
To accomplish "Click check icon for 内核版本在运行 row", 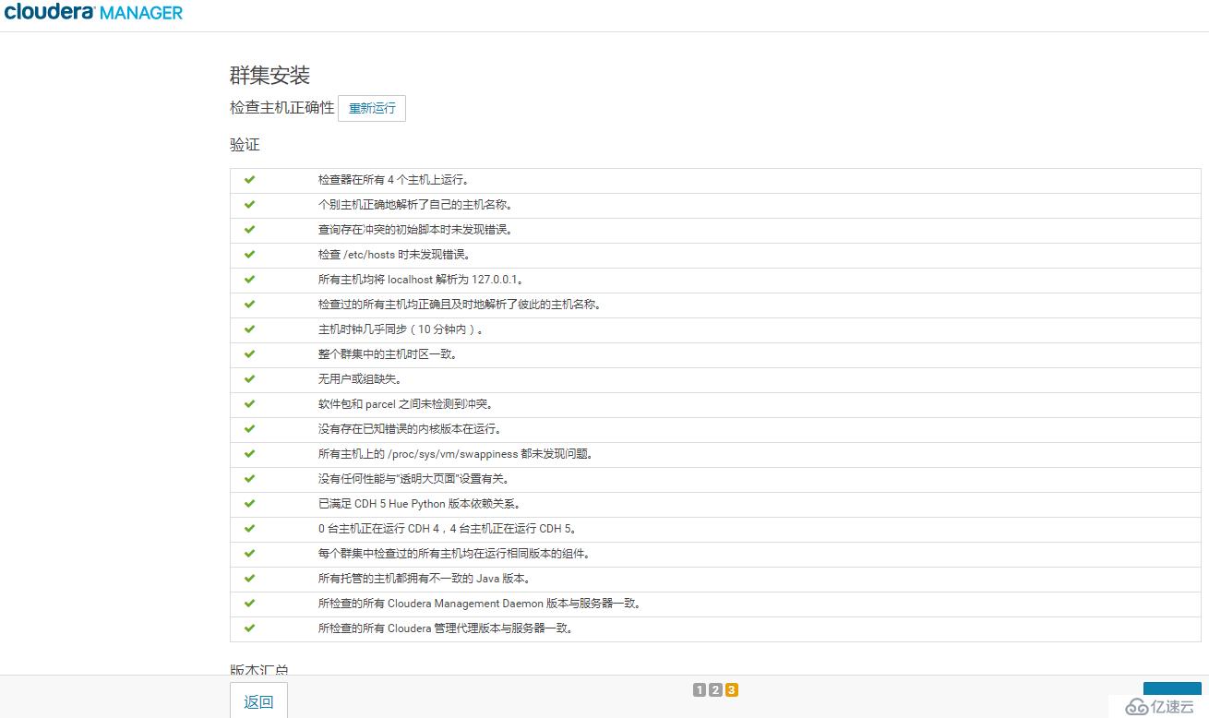I will click(249, 429).
